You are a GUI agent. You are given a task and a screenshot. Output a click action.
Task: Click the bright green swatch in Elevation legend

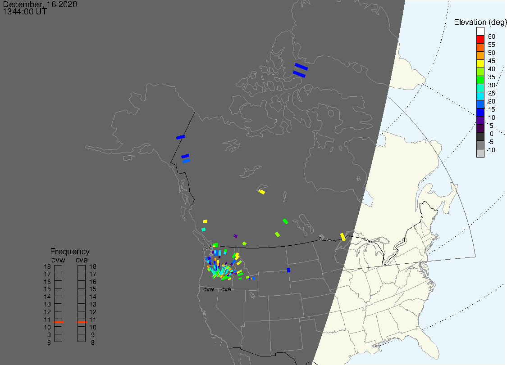click(x=480, y=80)
